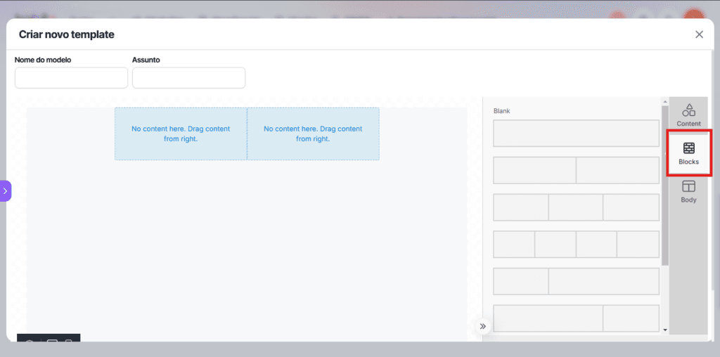This screenshot has width=720, height=357.
Task: Choose the two equal columns block layout
Action: (x=576, y=170)
